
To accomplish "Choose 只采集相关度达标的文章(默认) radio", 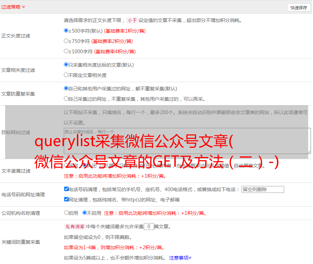I will [x=66, y=64].
